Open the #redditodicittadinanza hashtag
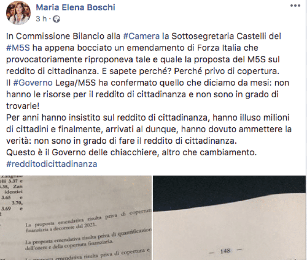Screen dimensions: 307x260 [x=52, y=164]
